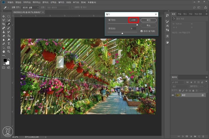Switch to the 채널 tab

tap(179, 14)
